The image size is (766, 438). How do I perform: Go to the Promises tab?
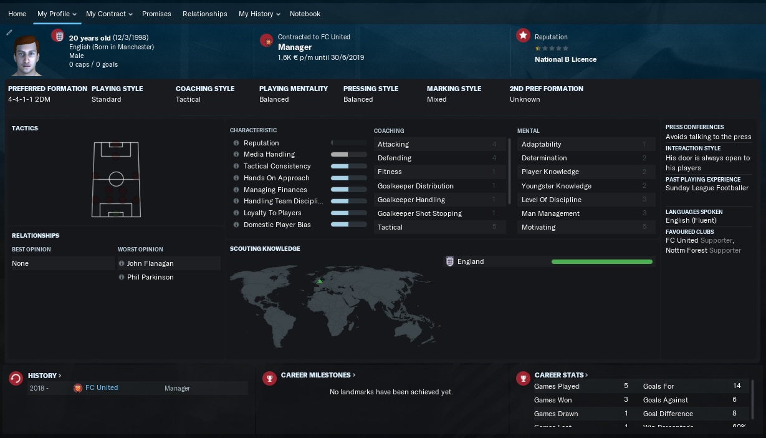[156, 14]
